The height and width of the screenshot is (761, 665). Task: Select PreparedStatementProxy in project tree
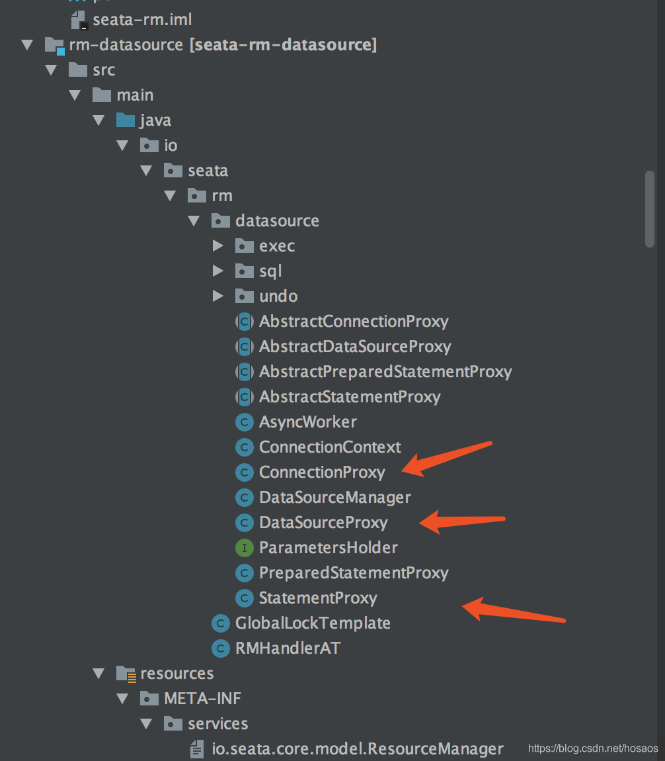(x=353, y=573)
